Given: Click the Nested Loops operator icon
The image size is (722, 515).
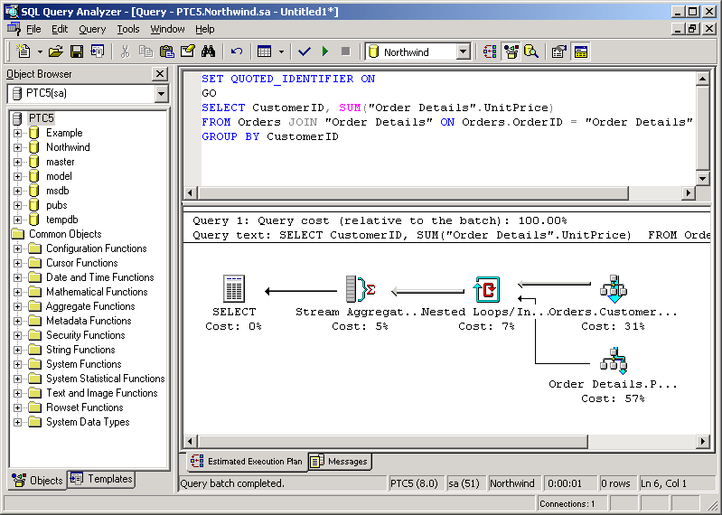Looking at the screenshot, I should tap(486, 289).
